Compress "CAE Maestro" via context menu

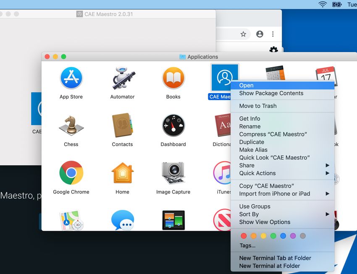(282, 134)
